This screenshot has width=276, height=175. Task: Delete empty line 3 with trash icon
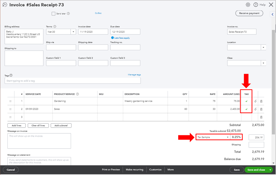tap(261, 117)
